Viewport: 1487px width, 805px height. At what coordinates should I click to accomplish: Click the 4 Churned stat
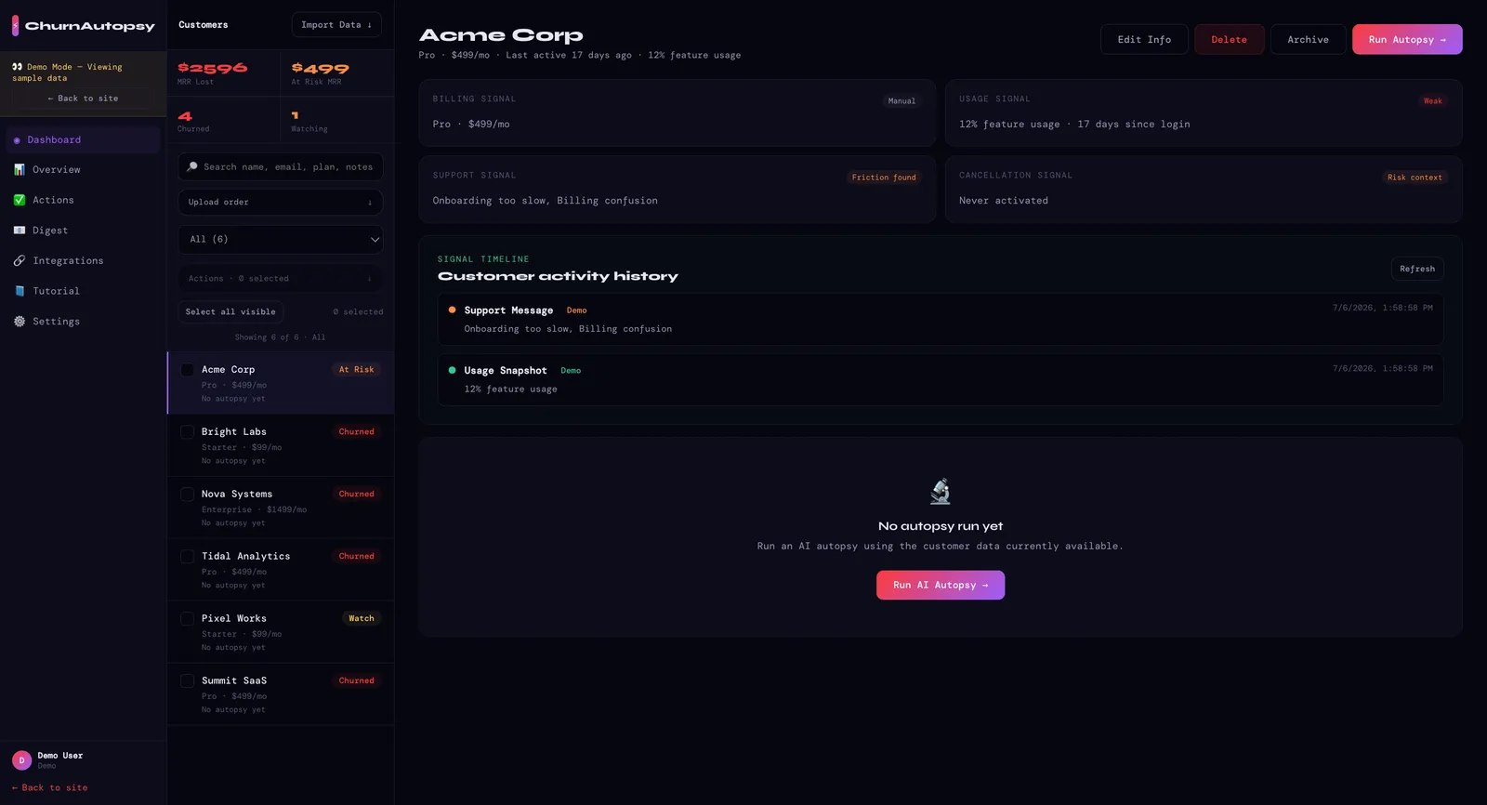[223, 120]
